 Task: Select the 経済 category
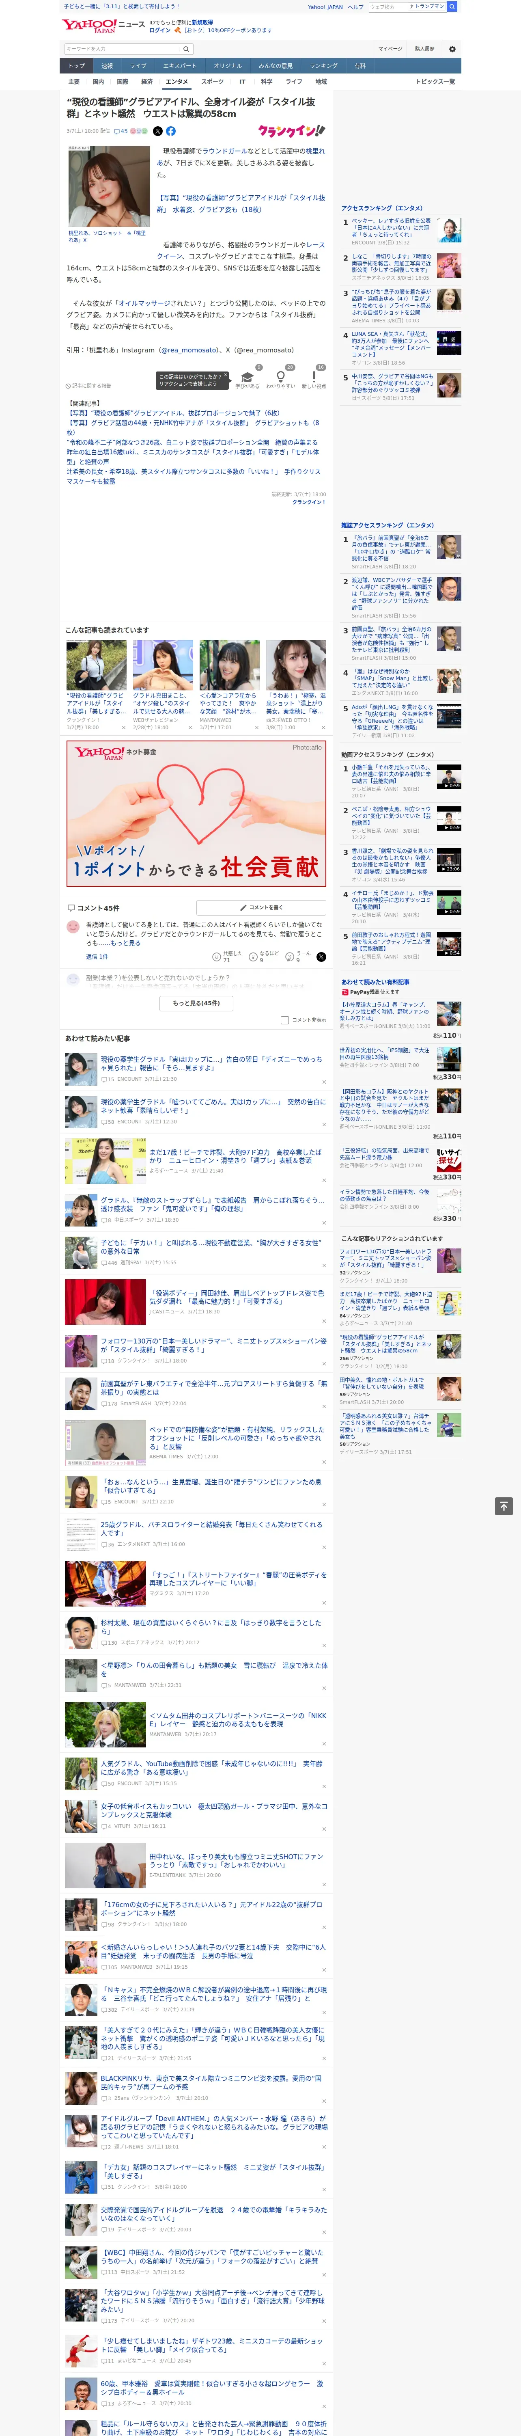146,82
